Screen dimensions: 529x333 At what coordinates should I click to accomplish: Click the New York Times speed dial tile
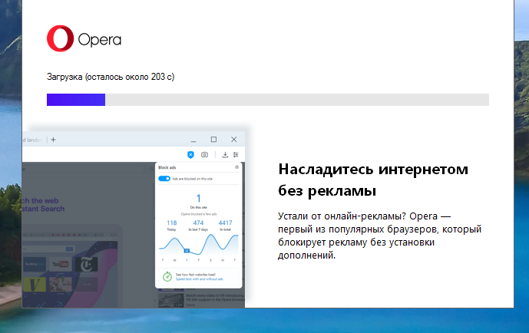tap(86, 264)
